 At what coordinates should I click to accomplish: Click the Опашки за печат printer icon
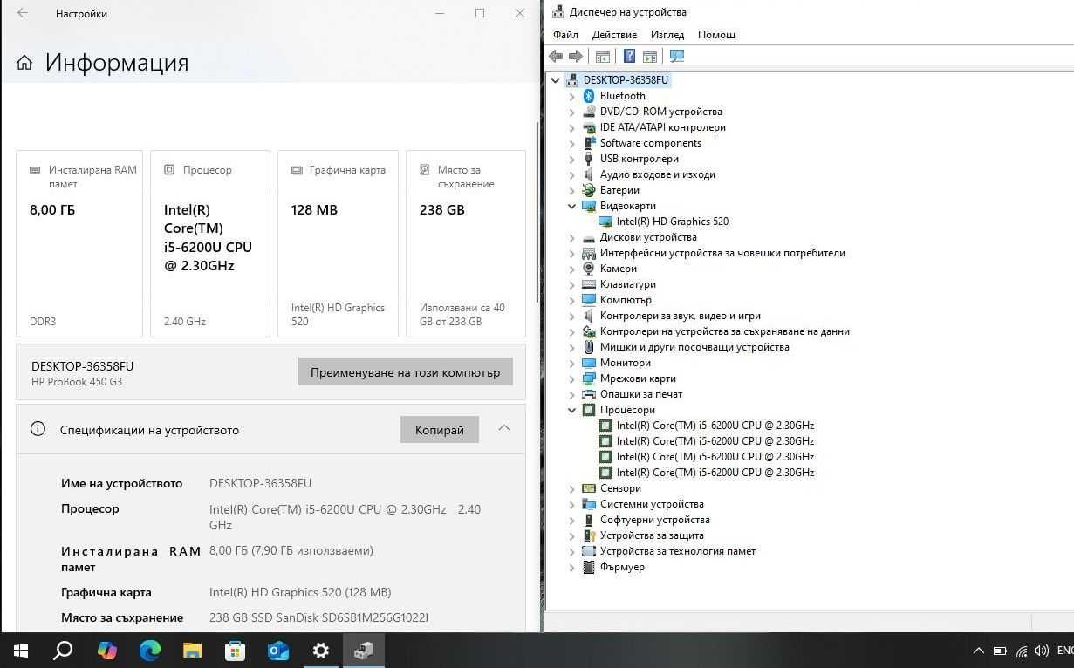point(589,394)
